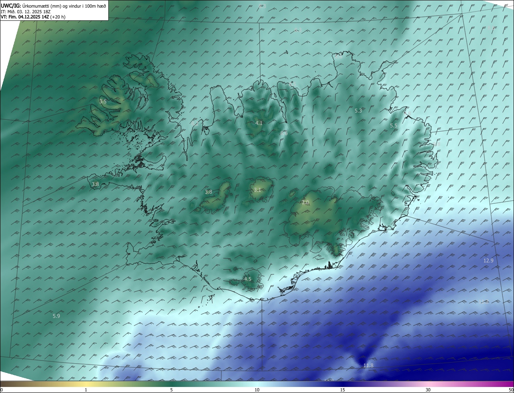The height and width of the screenshot is (393, 514).
Task: Click the 12.9 value label off southeast coast
Action: [x=488, y=261]
